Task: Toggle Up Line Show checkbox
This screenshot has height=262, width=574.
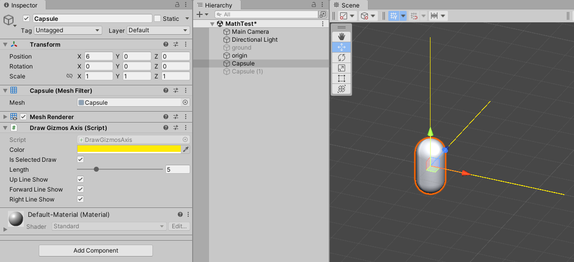Action: tap(80, 179)
